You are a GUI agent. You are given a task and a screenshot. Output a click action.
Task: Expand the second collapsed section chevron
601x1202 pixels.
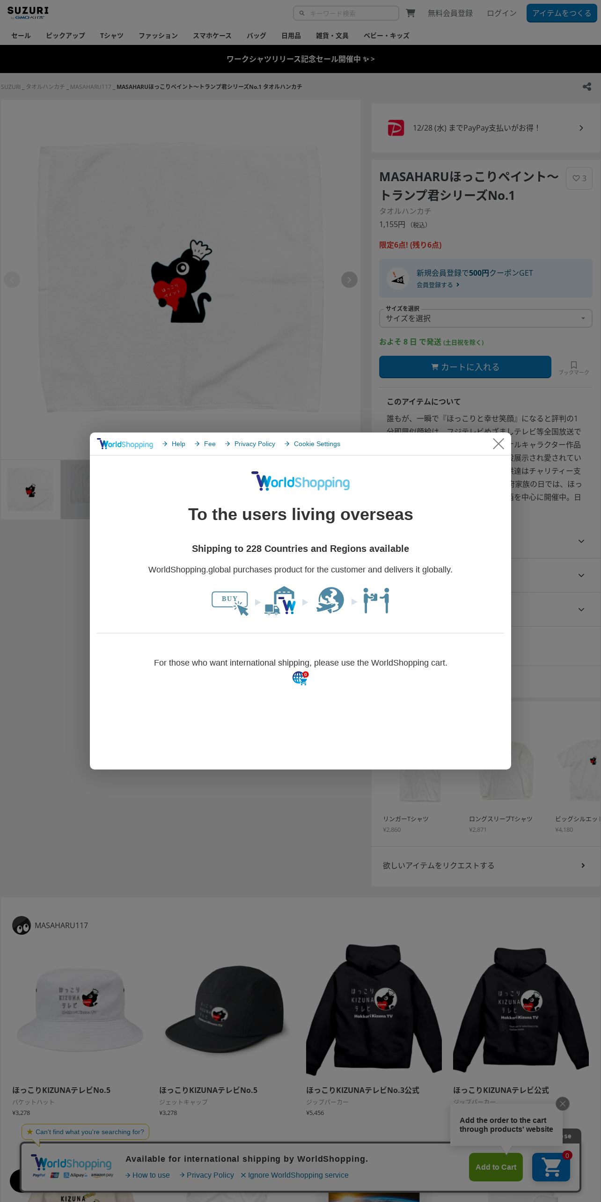click(581, 575)
